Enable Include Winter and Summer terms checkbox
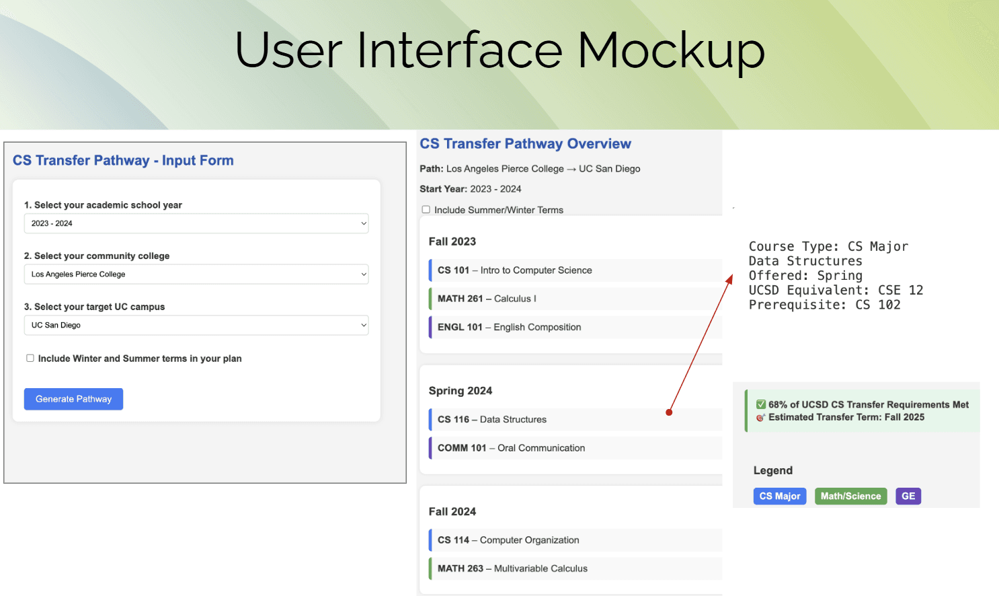The image size is (999, 596). click(x=30, y=359)
